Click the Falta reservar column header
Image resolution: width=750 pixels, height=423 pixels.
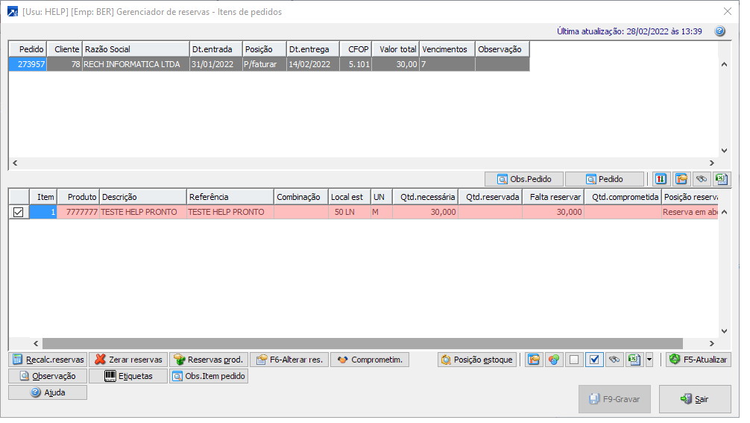[x=553, y=197]
